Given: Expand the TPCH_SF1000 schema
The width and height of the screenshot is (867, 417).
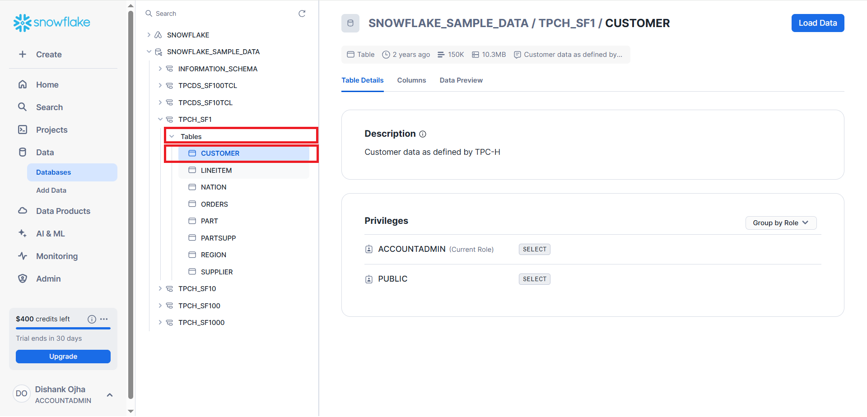Looking at the screenshot, I should coord(160,322).
